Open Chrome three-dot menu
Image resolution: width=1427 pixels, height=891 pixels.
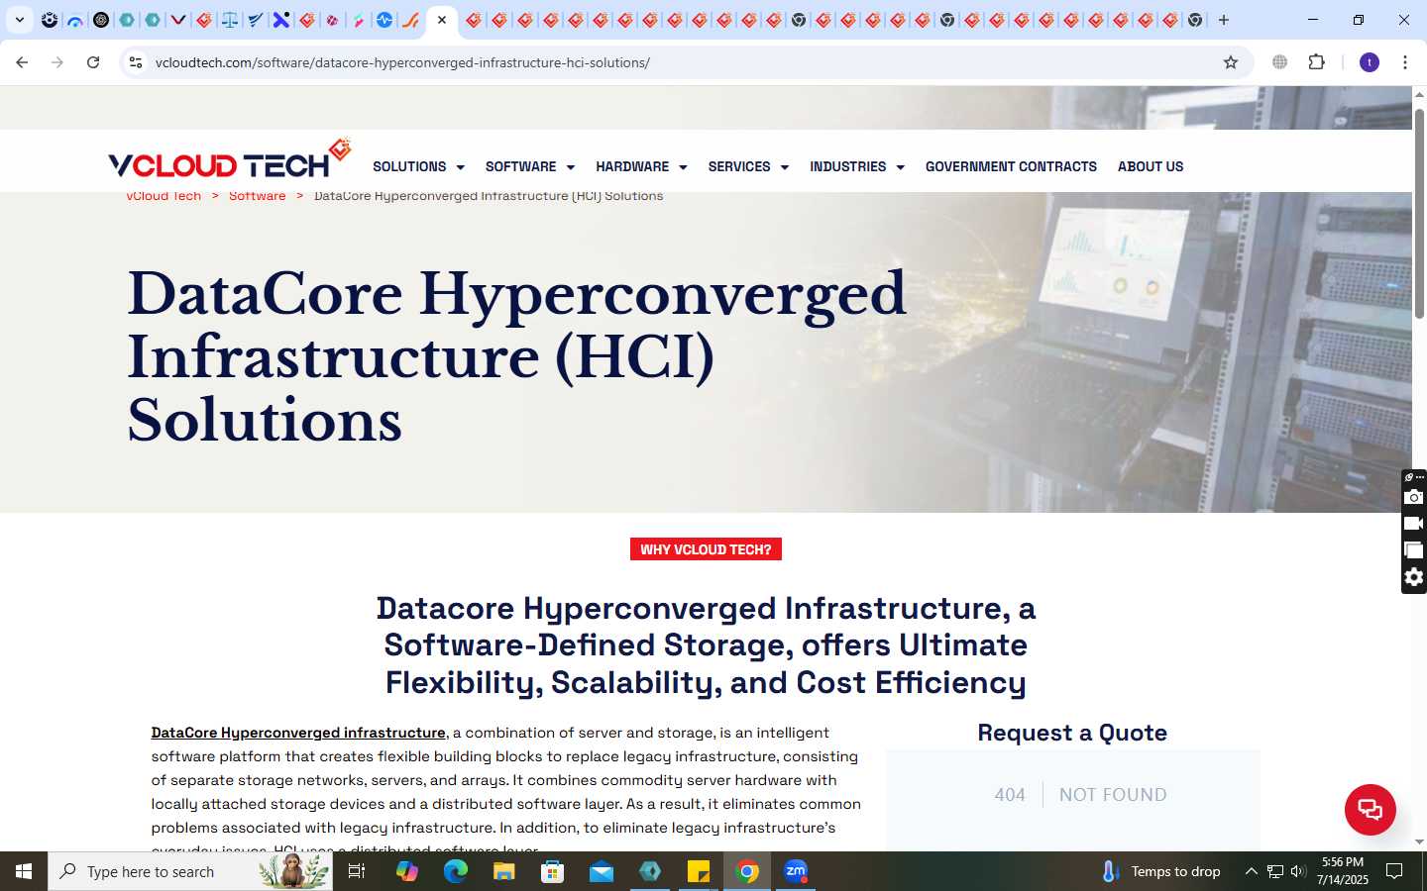(x=1405, y=62)
